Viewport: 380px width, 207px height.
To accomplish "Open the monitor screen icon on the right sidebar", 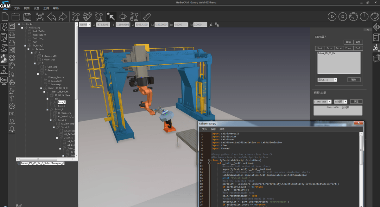I will 376,58.
